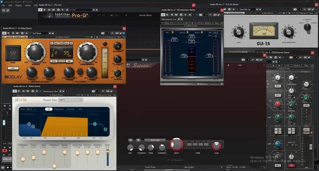Click the Waves logo in RVerb toolbar

14,95
